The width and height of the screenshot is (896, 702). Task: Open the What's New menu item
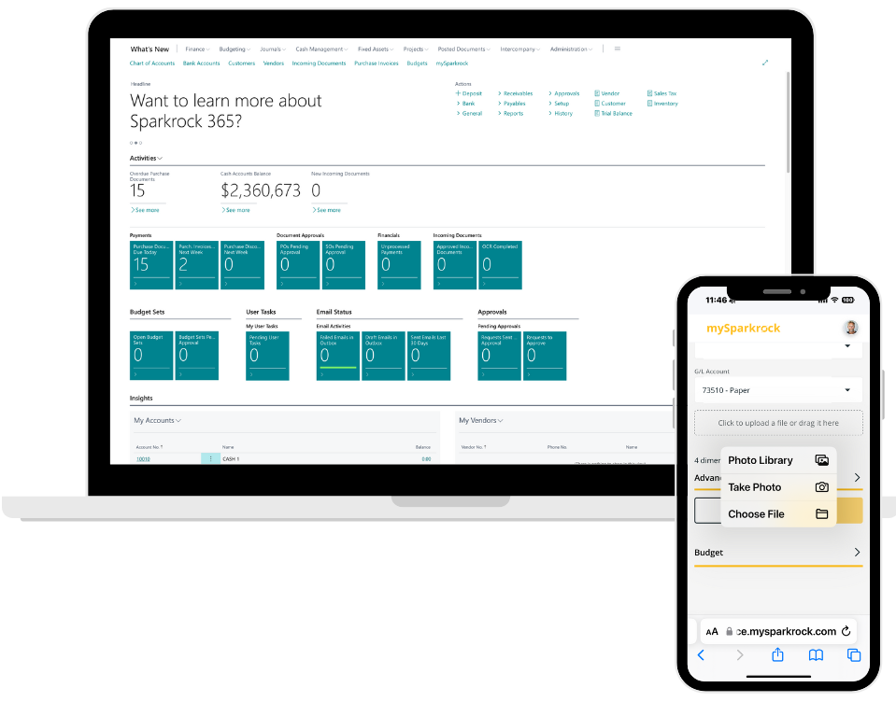pos(149,49)
